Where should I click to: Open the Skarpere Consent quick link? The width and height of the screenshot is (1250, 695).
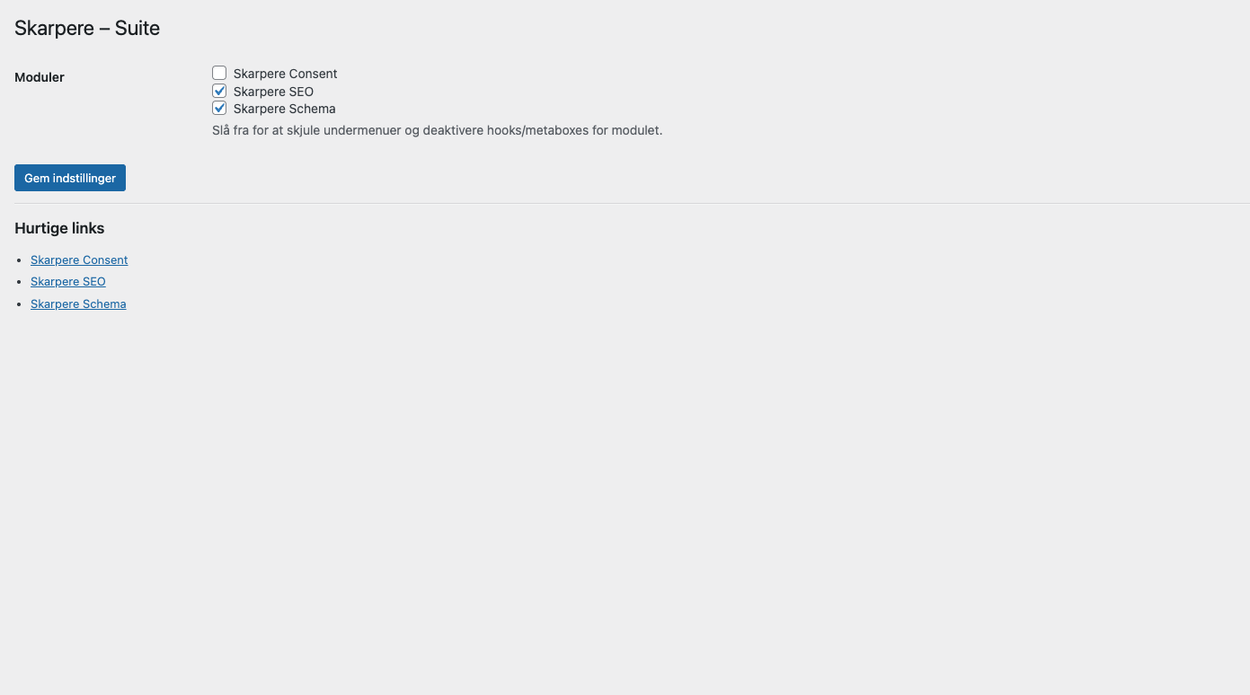point(79,260)
